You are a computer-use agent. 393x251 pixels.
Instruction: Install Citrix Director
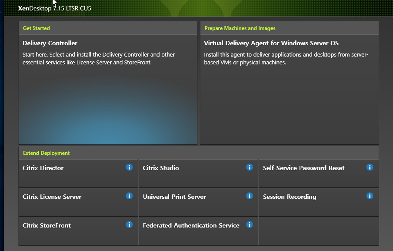[x=78, y=174]
